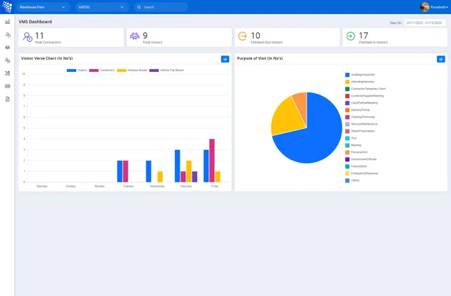This screenshot has height=296, width=451.
Task: Click Thursday's blue Visitors bar
Action: point(178,166)
